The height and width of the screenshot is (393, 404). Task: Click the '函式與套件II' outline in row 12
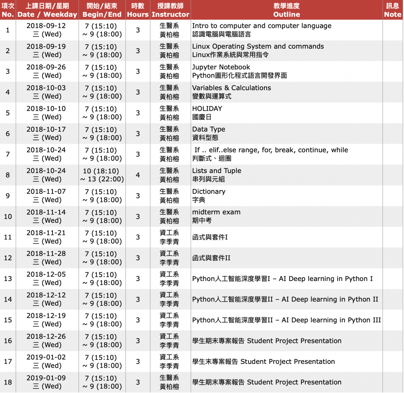(x=286, y=258)
